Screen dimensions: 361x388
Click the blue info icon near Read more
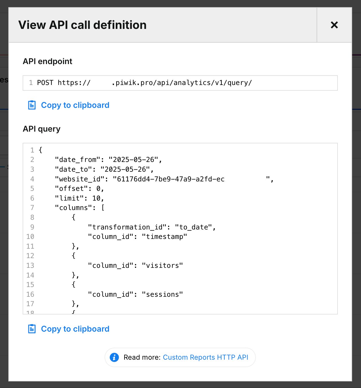pyautogui.click(x=114, y=357)
